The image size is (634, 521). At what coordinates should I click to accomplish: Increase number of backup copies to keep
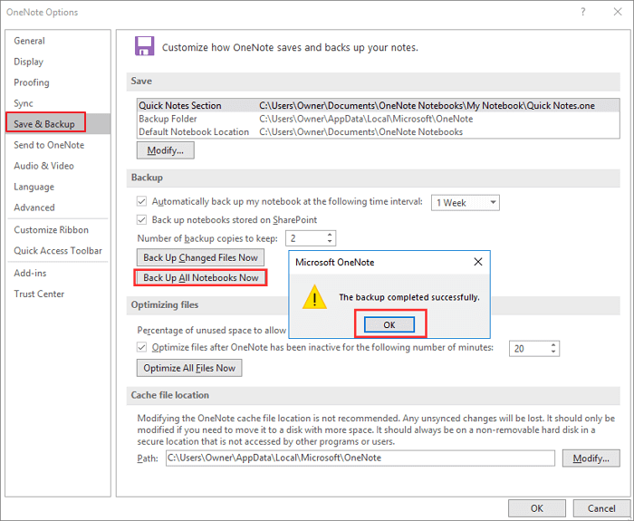coord(330,235)
